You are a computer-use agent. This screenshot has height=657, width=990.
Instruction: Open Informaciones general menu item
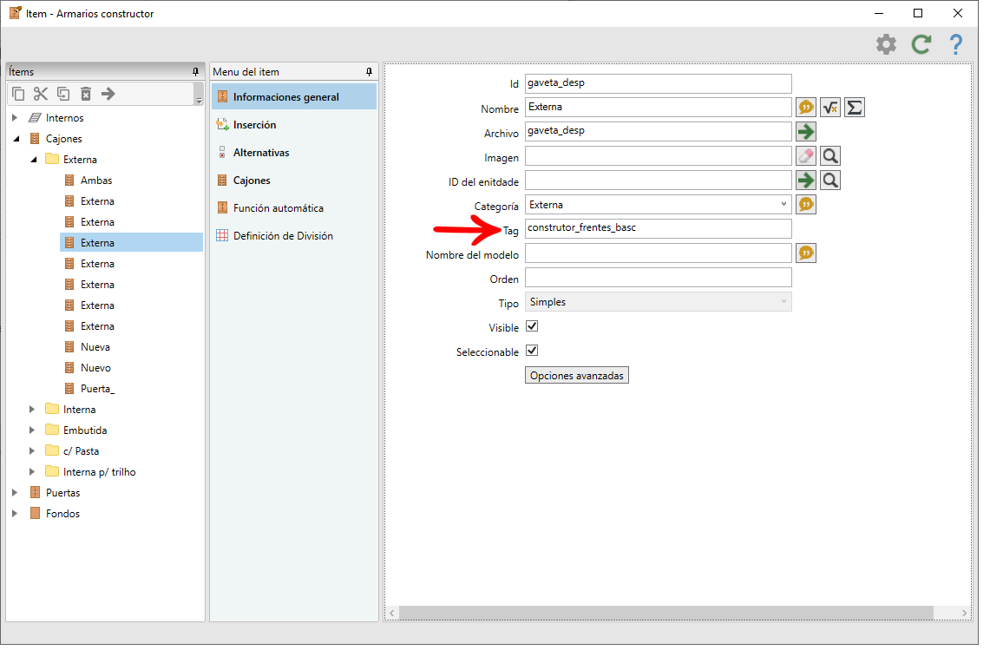tap(293, 96)
